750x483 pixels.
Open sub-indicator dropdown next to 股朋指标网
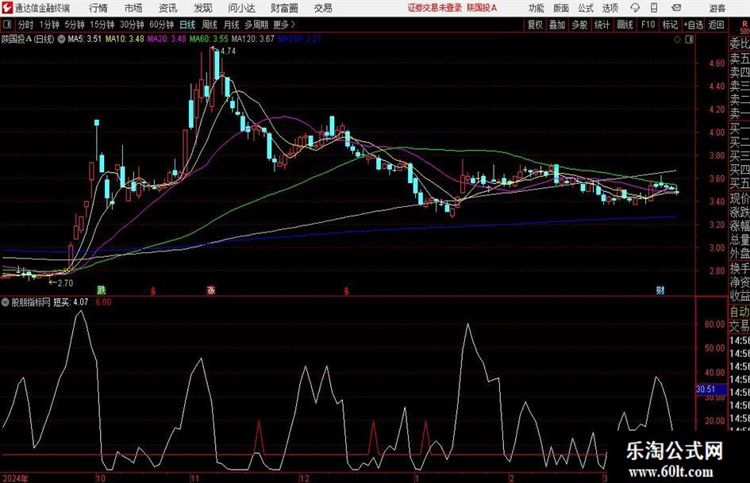[6, 302]
